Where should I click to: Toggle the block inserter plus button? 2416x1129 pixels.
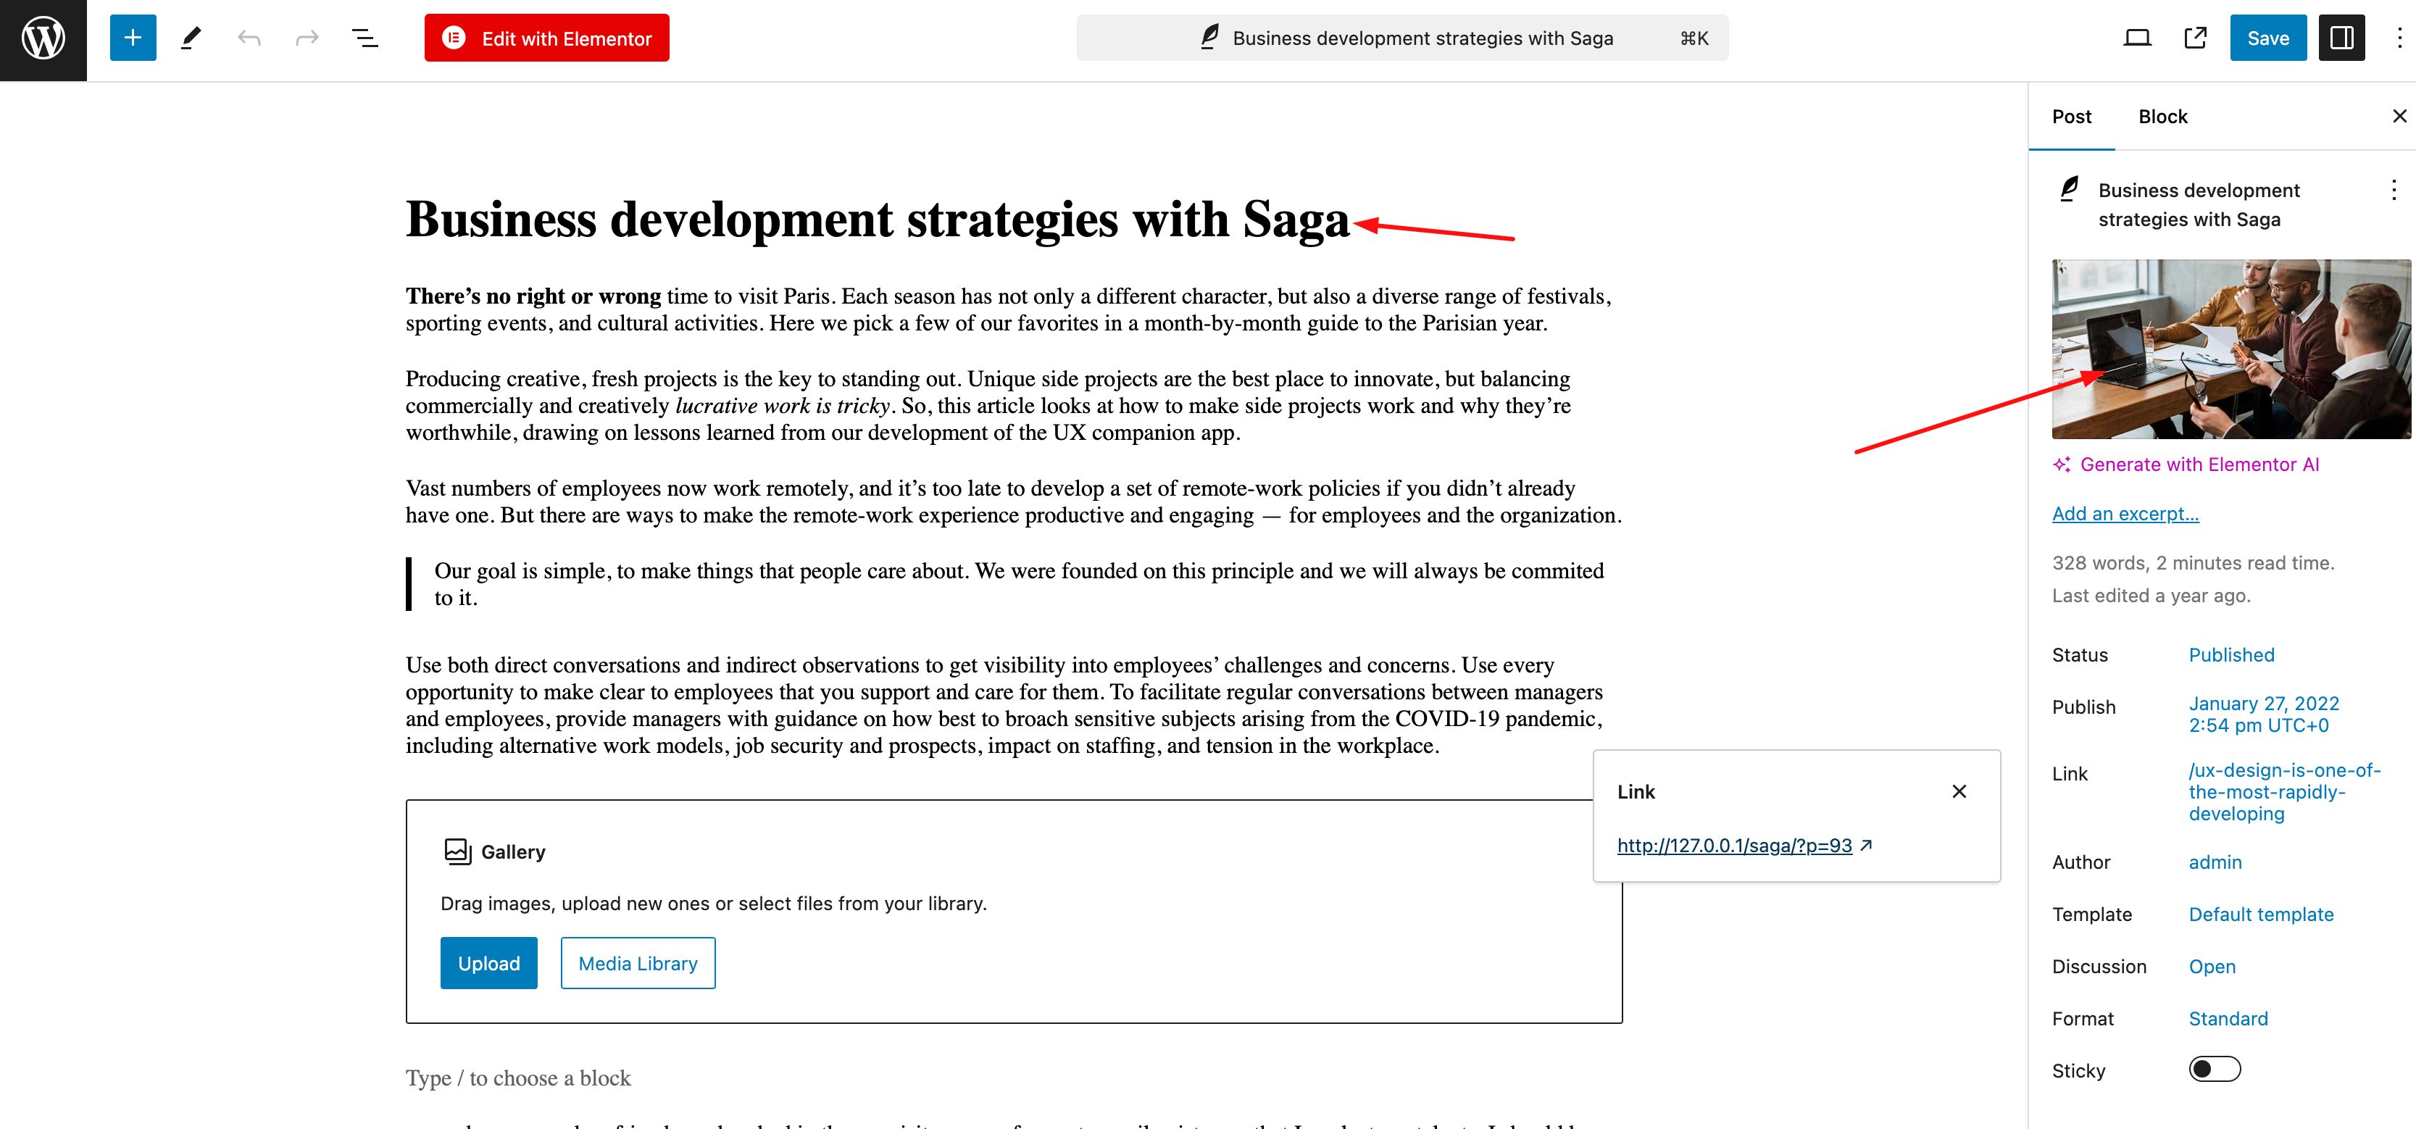click(x=133, y=38)
